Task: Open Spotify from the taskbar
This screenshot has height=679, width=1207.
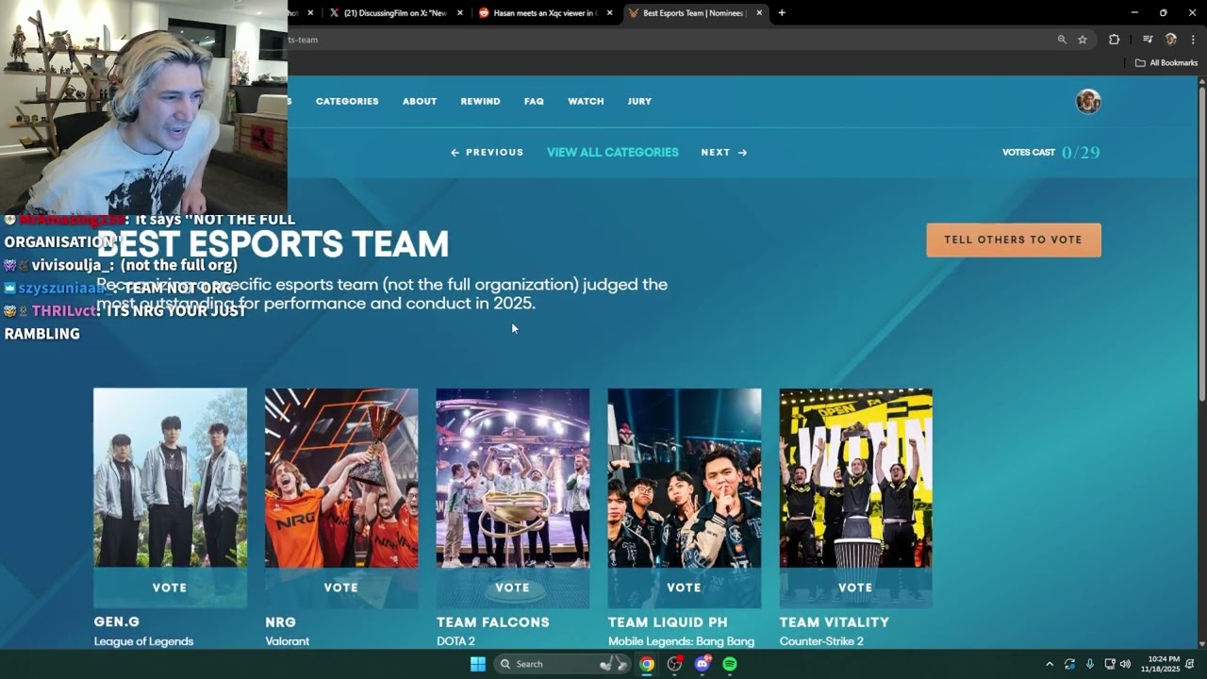Action: pyautogui.click(x=730, y=664)
